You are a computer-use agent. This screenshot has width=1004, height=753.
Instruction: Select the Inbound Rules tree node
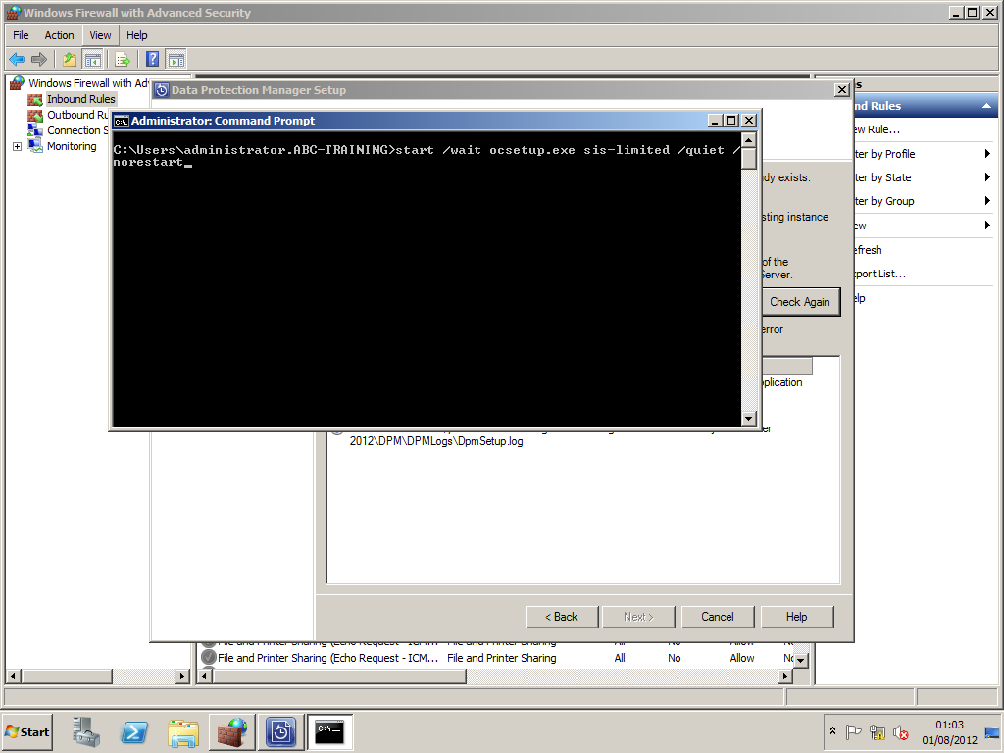coord(80,99)
